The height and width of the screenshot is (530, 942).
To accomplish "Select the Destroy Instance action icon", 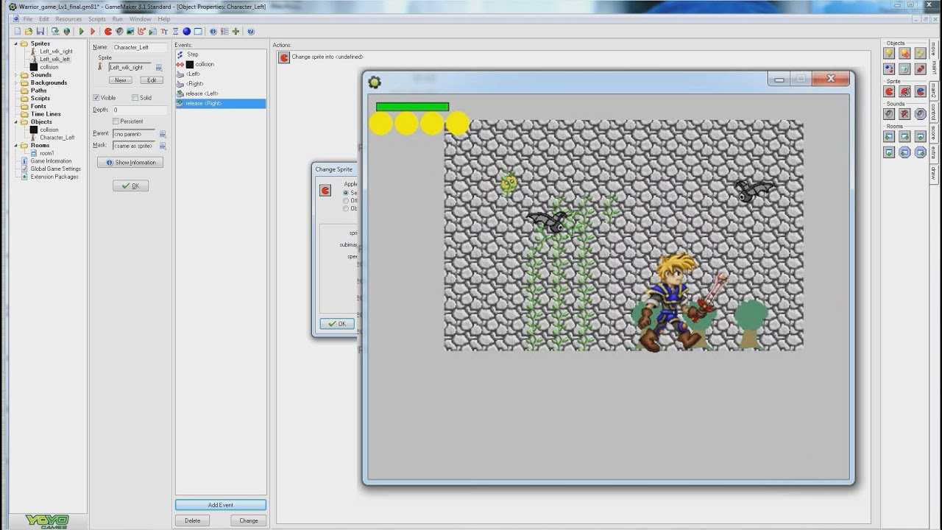I will coord(904,68).
